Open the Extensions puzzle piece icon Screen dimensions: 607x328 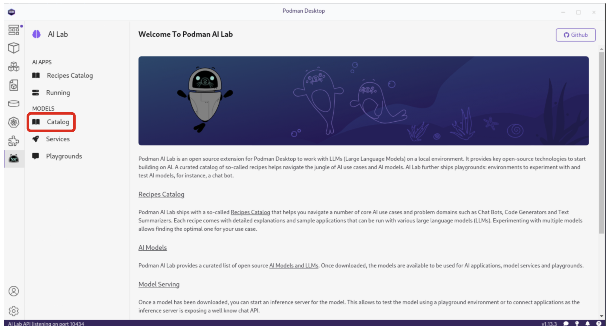click(13, 141)
